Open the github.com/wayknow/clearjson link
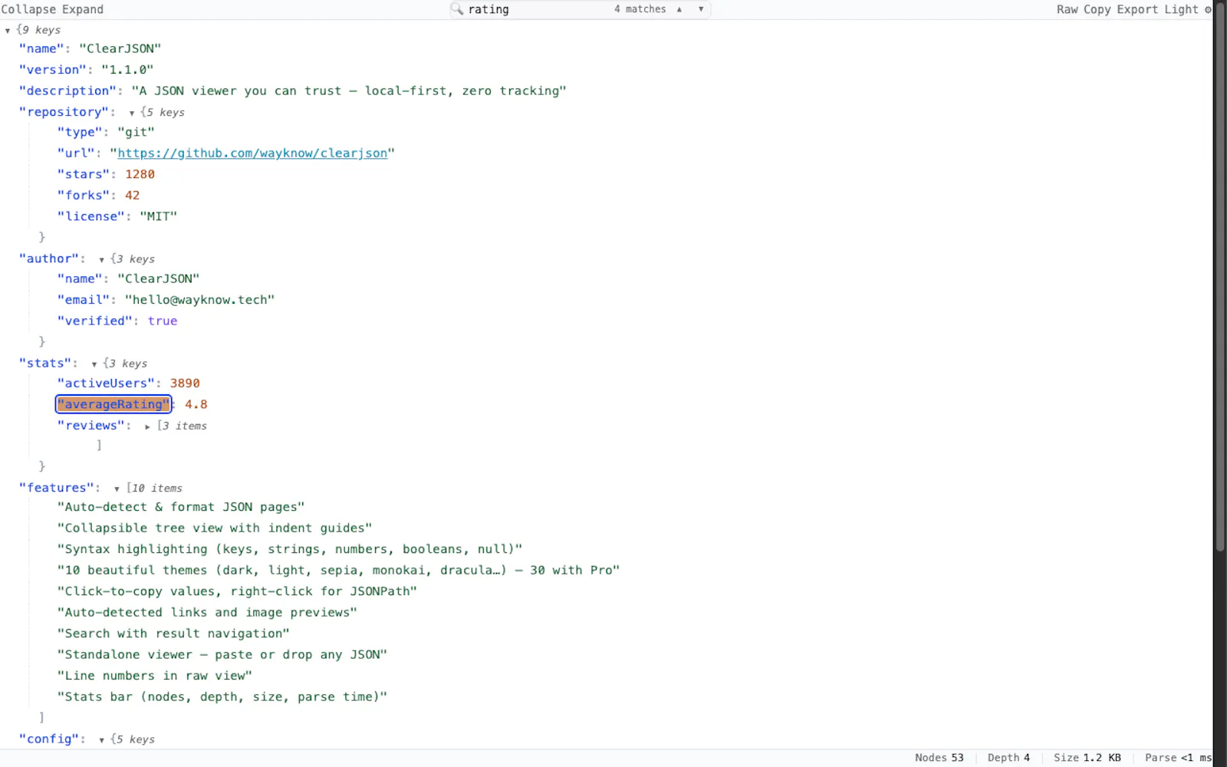The image size is (1227, 767). coord(252,153)
